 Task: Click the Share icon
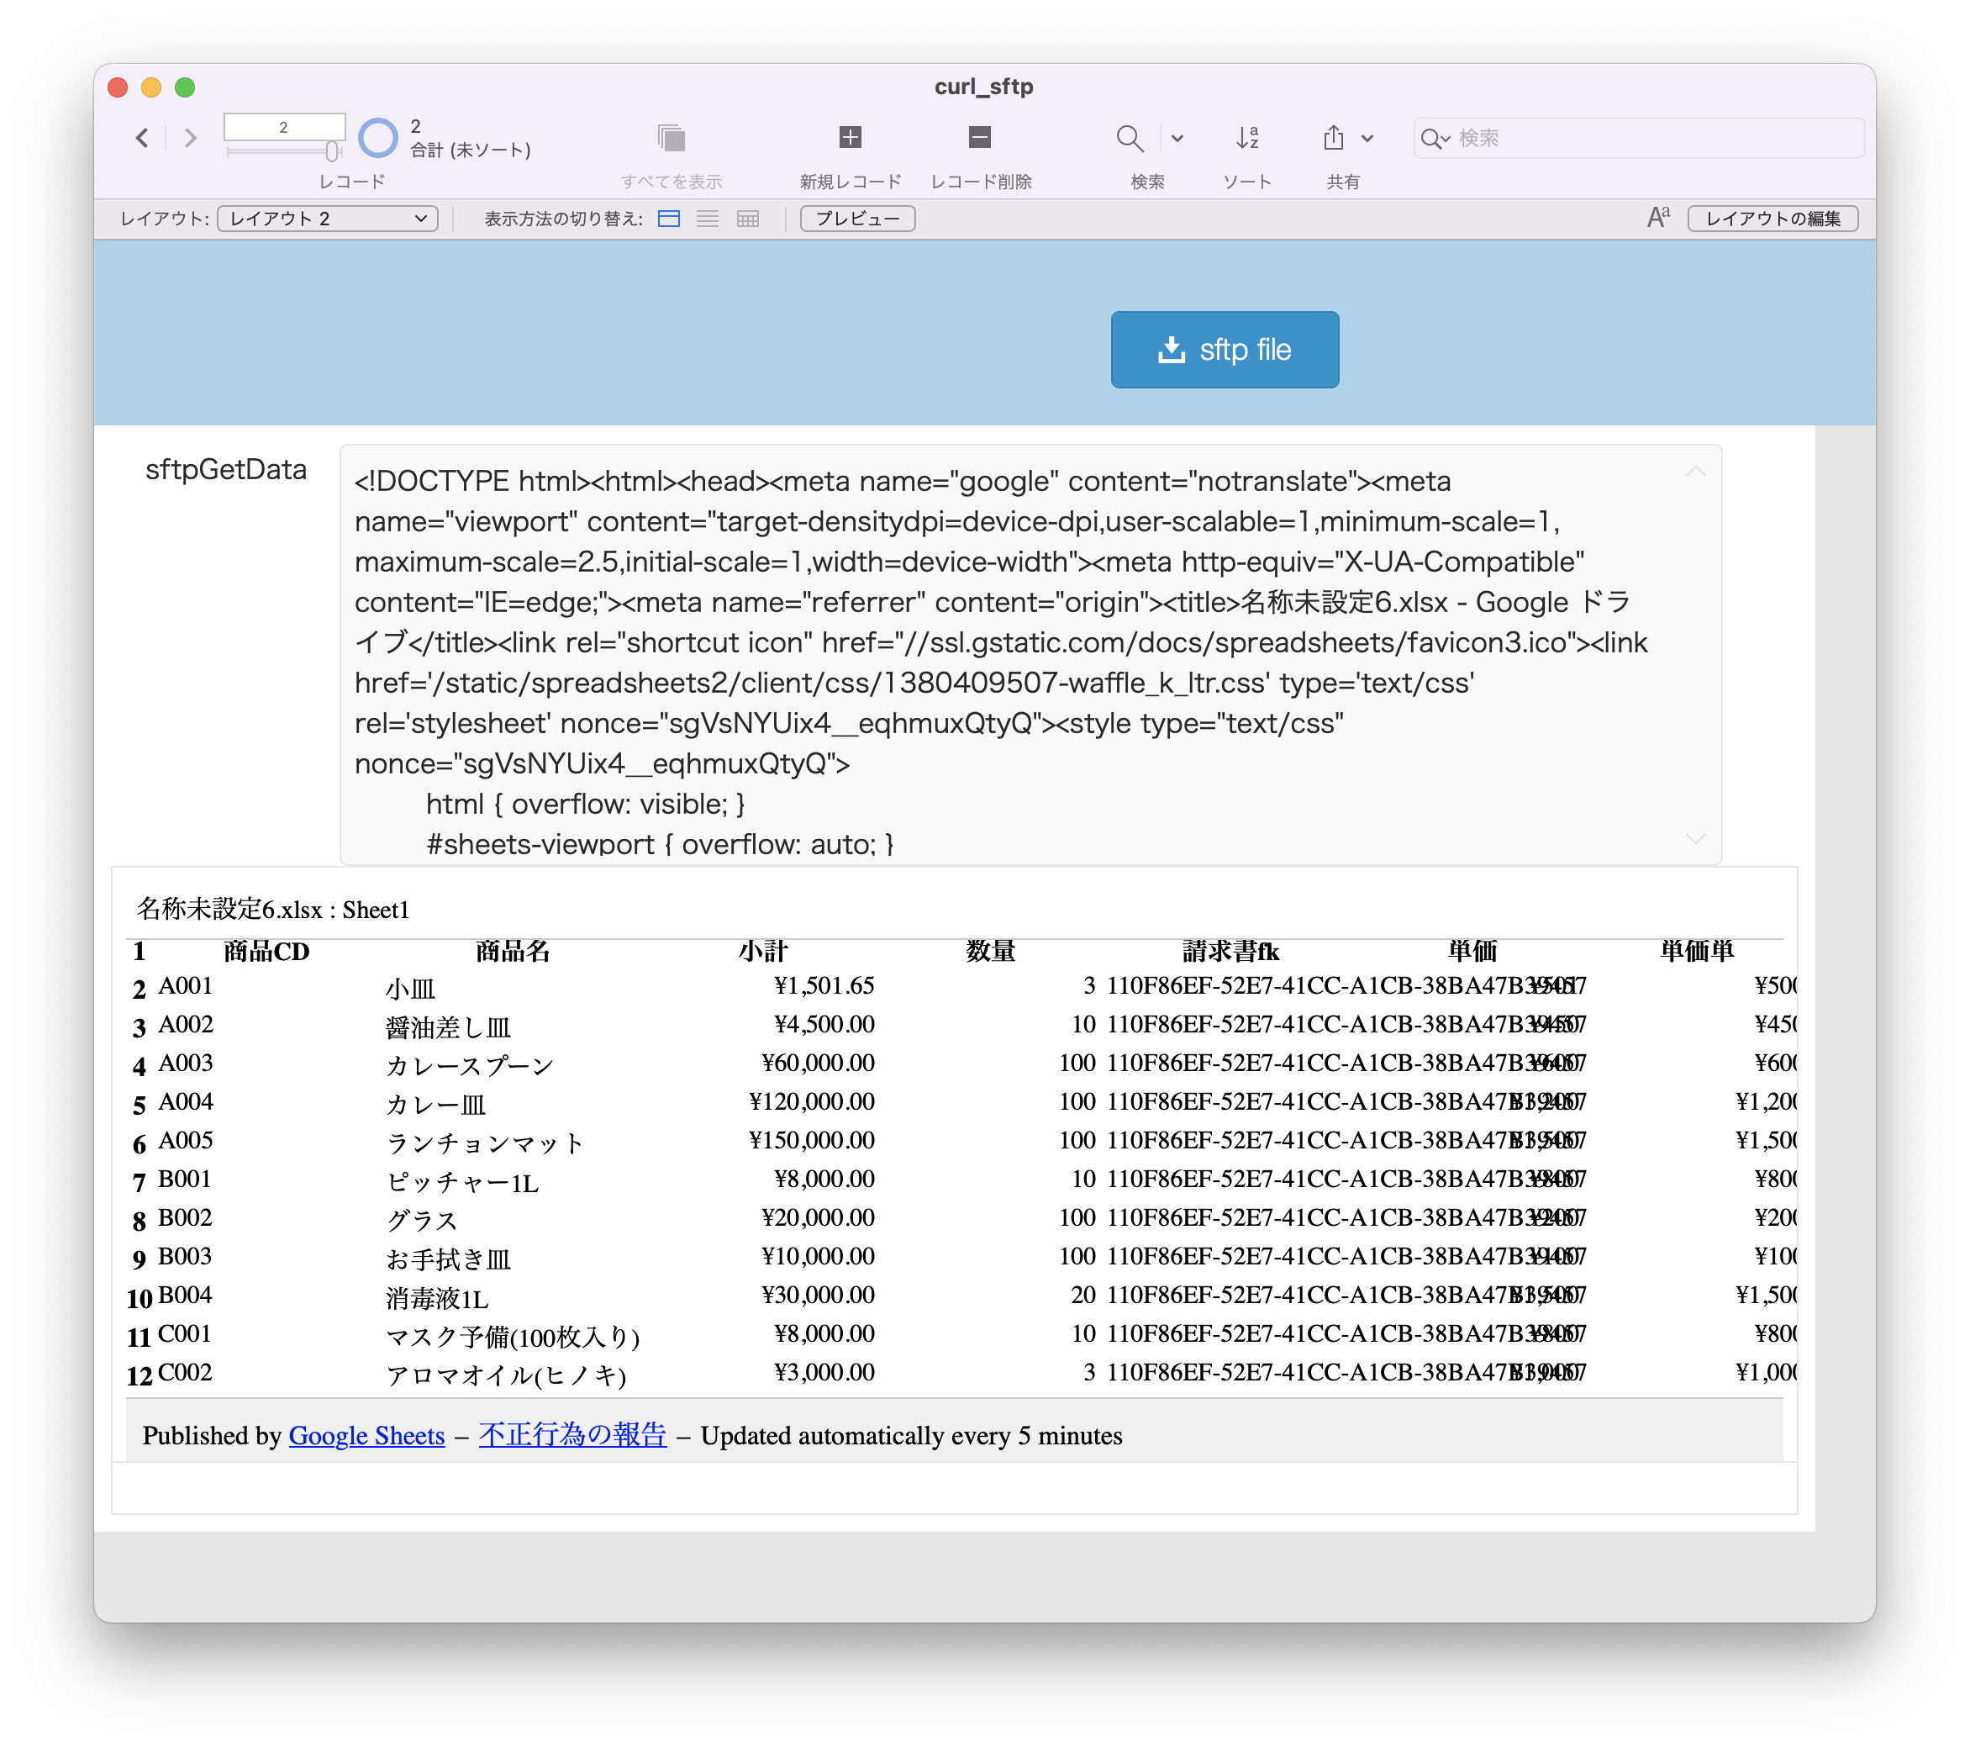[x=1333, y=138]
